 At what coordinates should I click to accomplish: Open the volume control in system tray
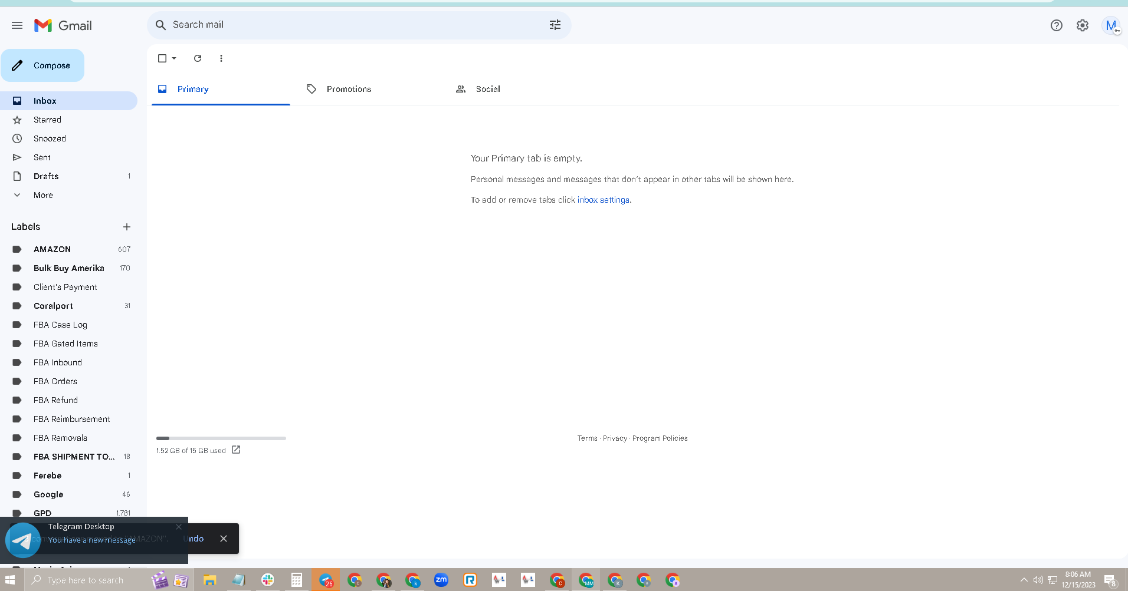(x=1038, y=580)
